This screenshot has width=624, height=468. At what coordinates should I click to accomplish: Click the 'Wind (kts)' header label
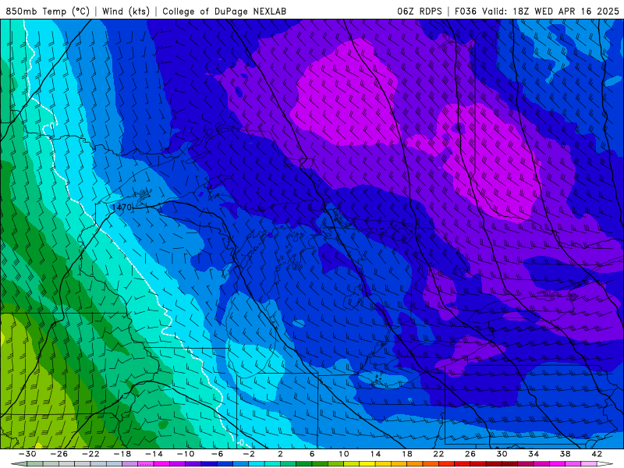click(x=126, y=11)
